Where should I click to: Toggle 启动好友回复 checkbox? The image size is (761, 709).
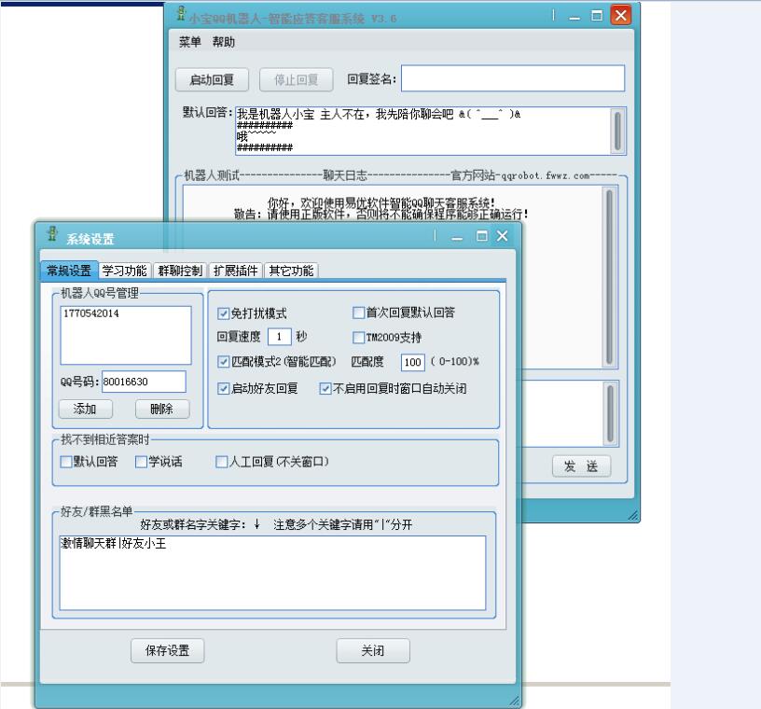pyautogui.click(x=225, y=388)
